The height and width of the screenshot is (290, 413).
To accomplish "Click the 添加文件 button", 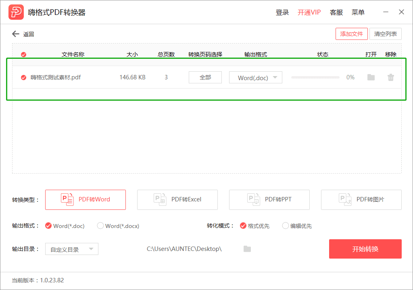I will point(351,34).
